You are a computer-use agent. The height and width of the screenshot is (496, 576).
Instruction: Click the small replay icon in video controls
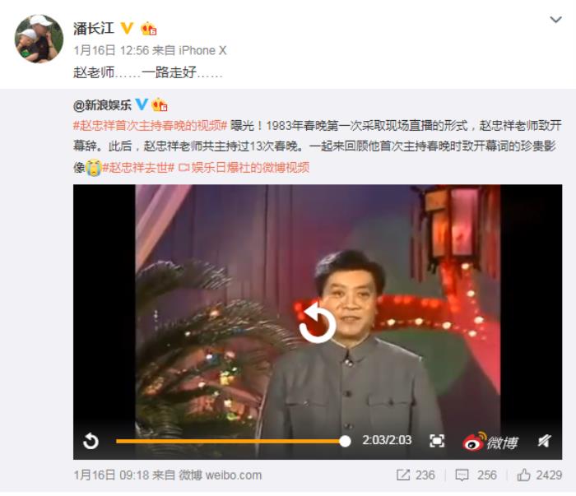(91, 441)
